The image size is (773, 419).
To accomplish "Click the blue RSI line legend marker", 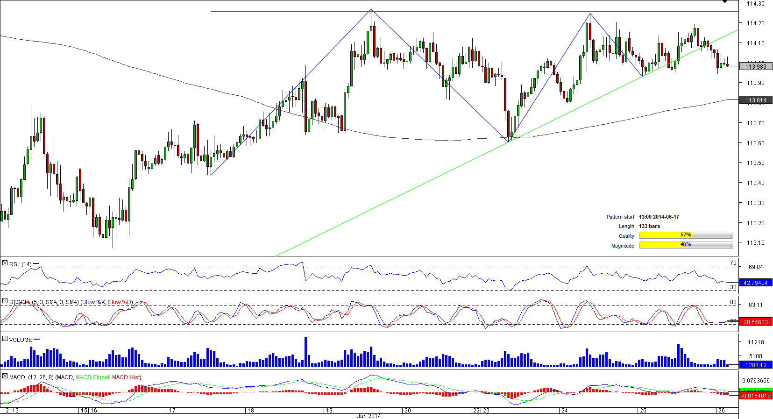I will point(36,264).
